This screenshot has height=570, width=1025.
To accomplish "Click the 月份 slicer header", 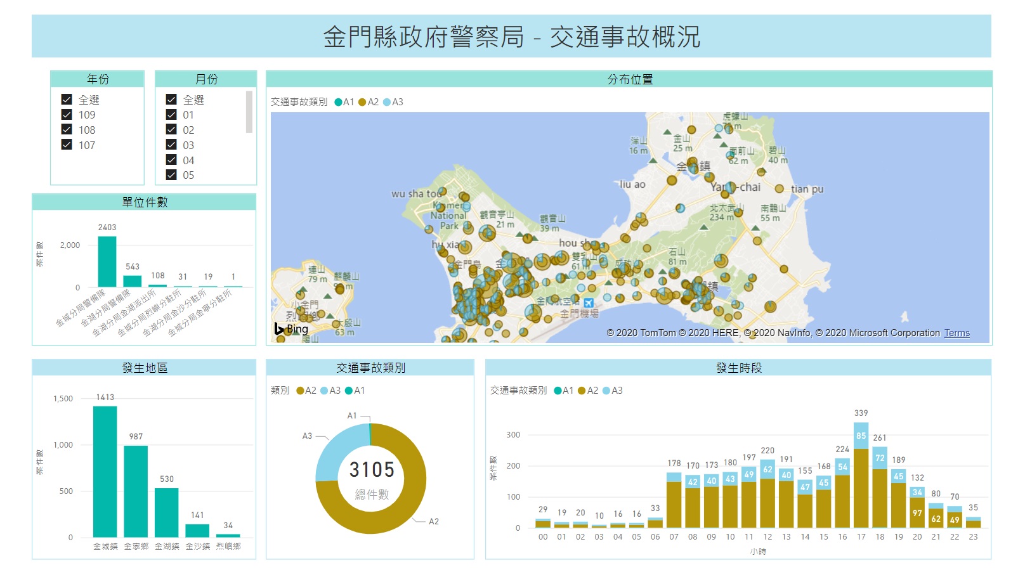I will [206, 79].
